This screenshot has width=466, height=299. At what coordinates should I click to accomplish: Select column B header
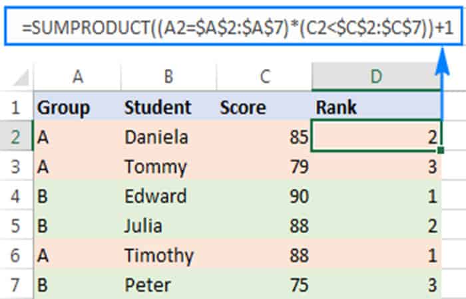pyautogui.click(x=169, y=76)
